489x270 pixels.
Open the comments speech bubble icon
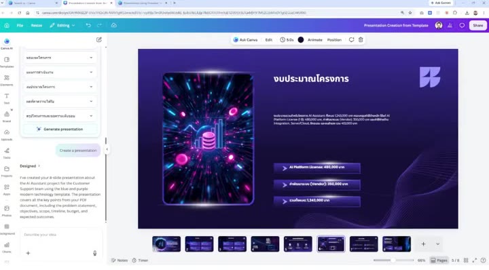[462, 25]
